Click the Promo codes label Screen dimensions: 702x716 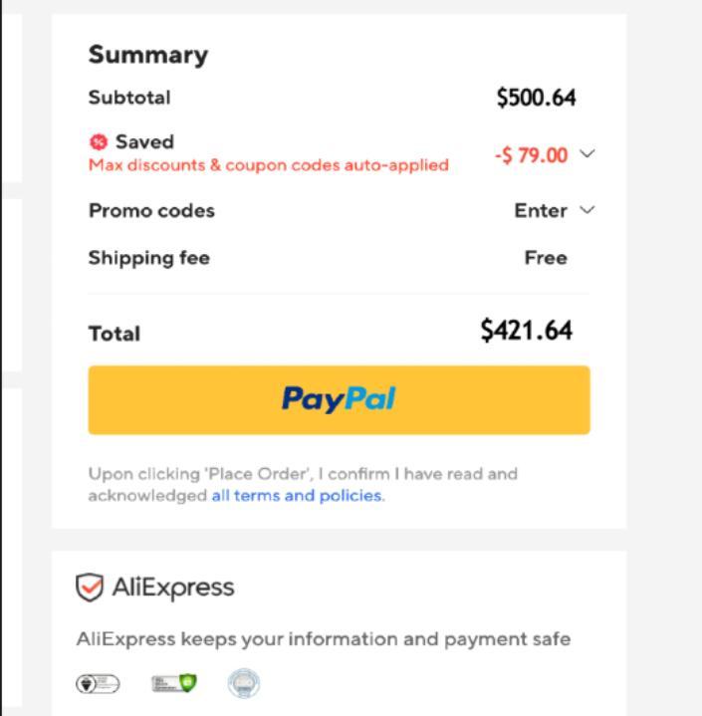point(151,210)
